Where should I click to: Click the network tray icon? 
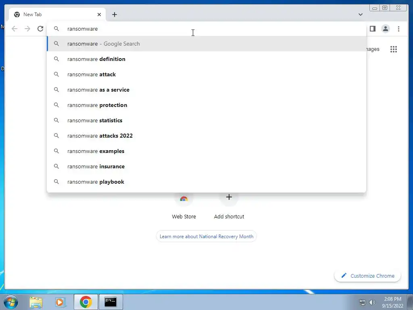(363, 302)
